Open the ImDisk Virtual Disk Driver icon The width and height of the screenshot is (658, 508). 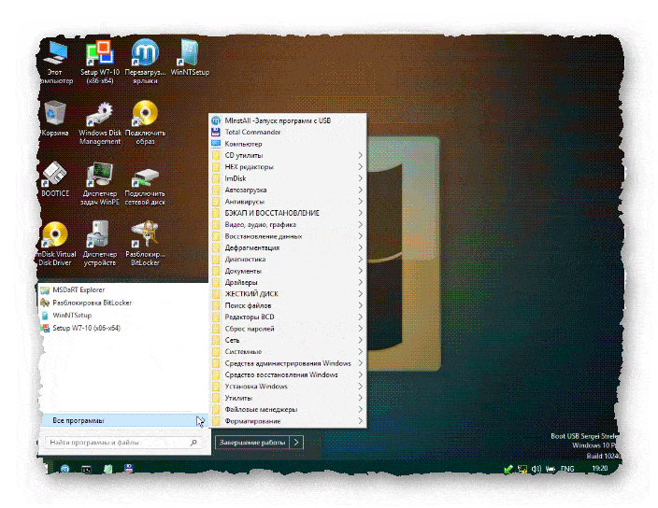tap(55, 244)
